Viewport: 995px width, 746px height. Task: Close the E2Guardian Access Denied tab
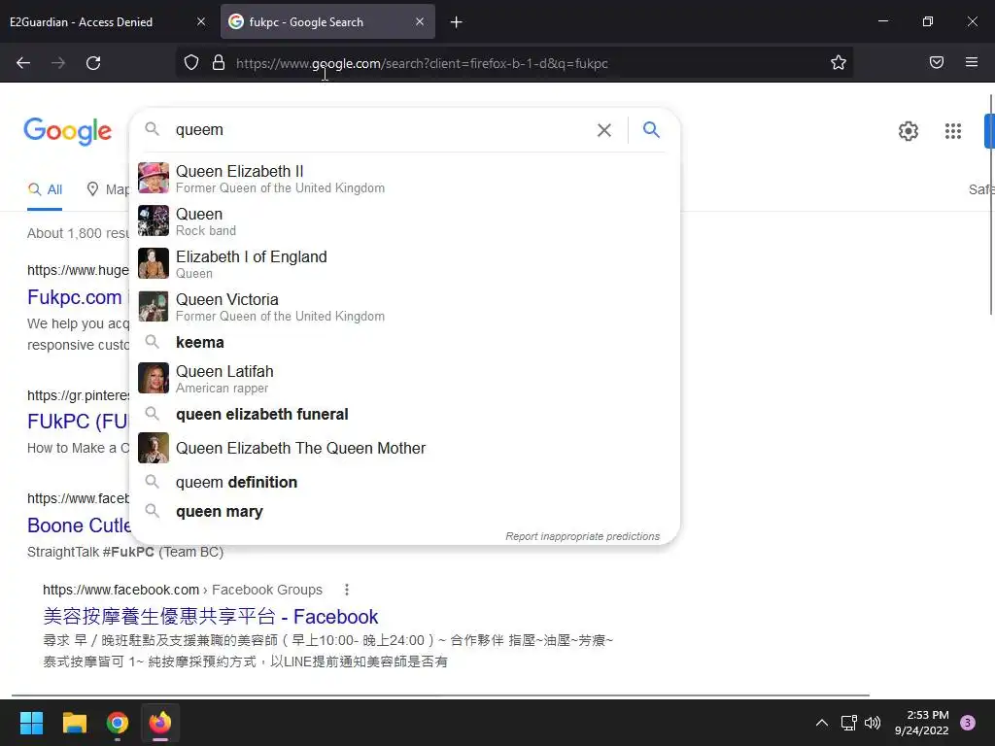point(201,21)
